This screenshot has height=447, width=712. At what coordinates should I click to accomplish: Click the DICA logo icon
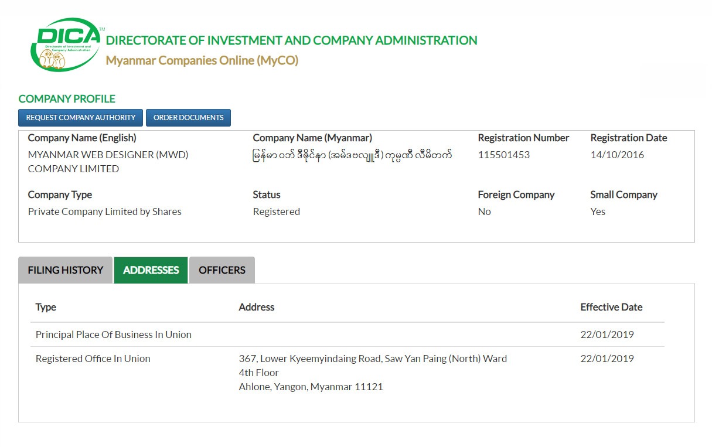(x=67, y=45)
